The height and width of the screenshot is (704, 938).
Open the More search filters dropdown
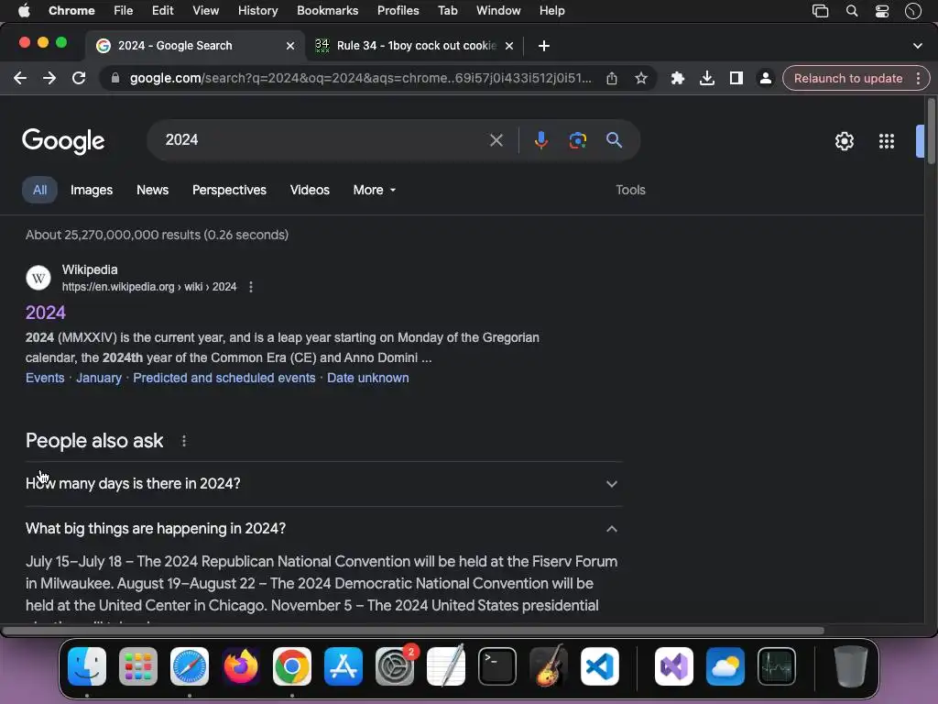(x=375, y=190)
